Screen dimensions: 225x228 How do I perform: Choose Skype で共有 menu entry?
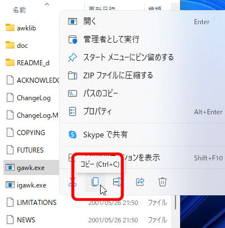click(x=142, y=135)
